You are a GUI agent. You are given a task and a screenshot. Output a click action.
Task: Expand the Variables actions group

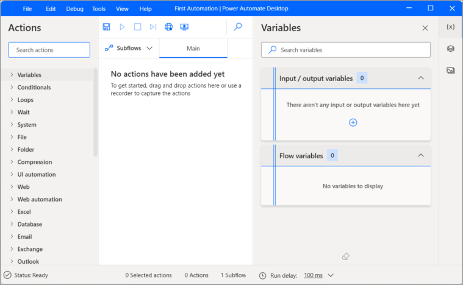coord(12,74)
